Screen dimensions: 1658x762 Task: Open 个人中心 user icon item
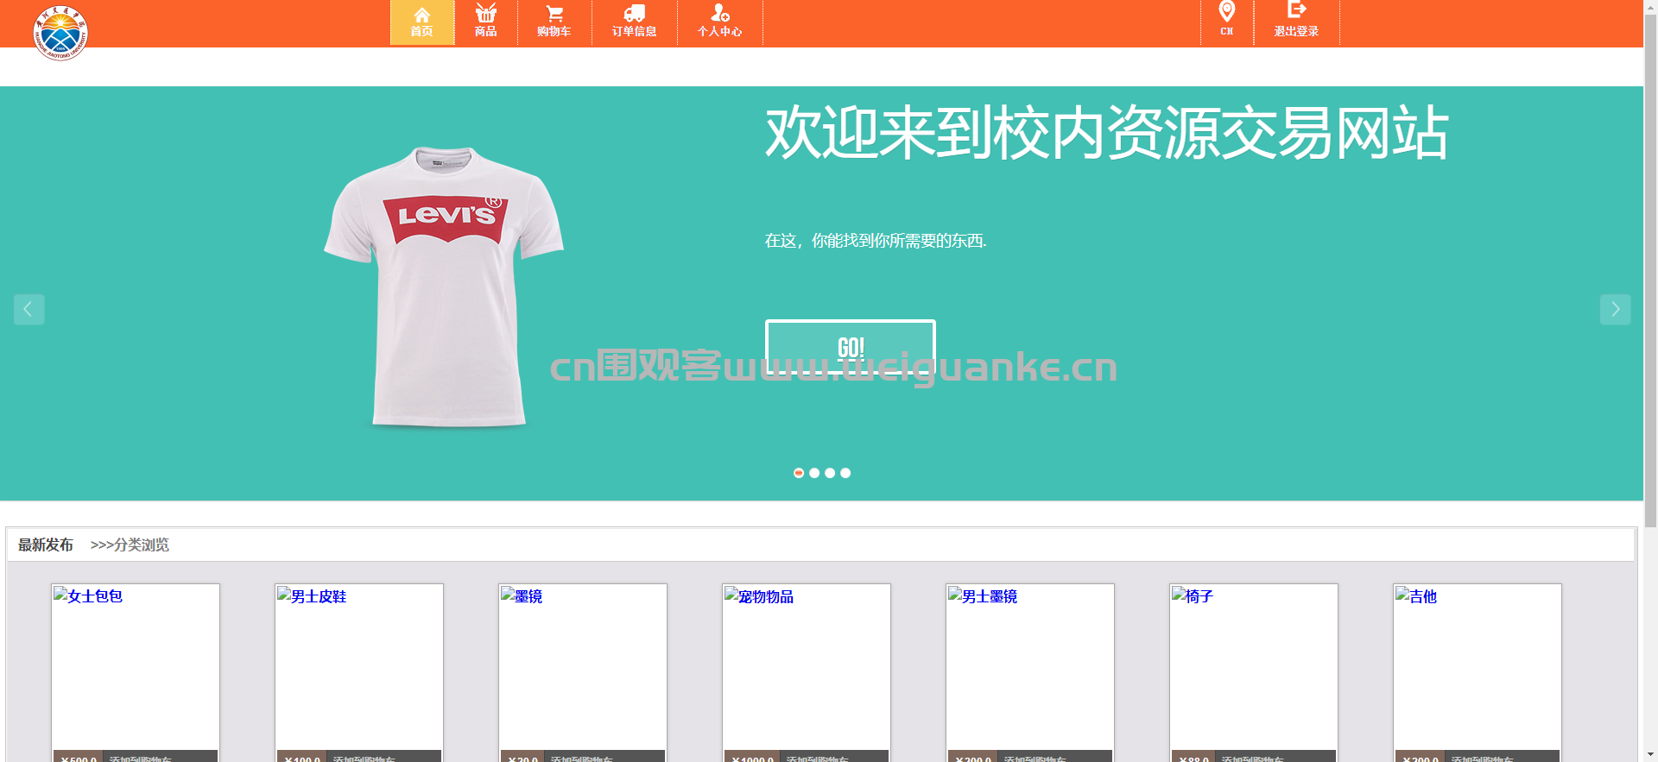click(x=719, y=22)
